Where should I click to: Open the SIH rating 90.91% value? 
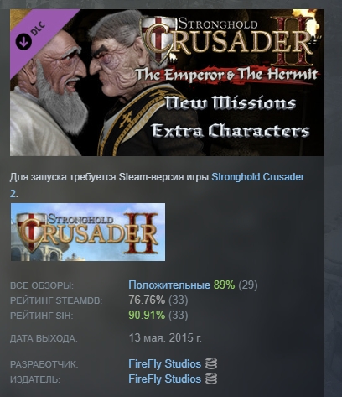(x=147, y=316)
